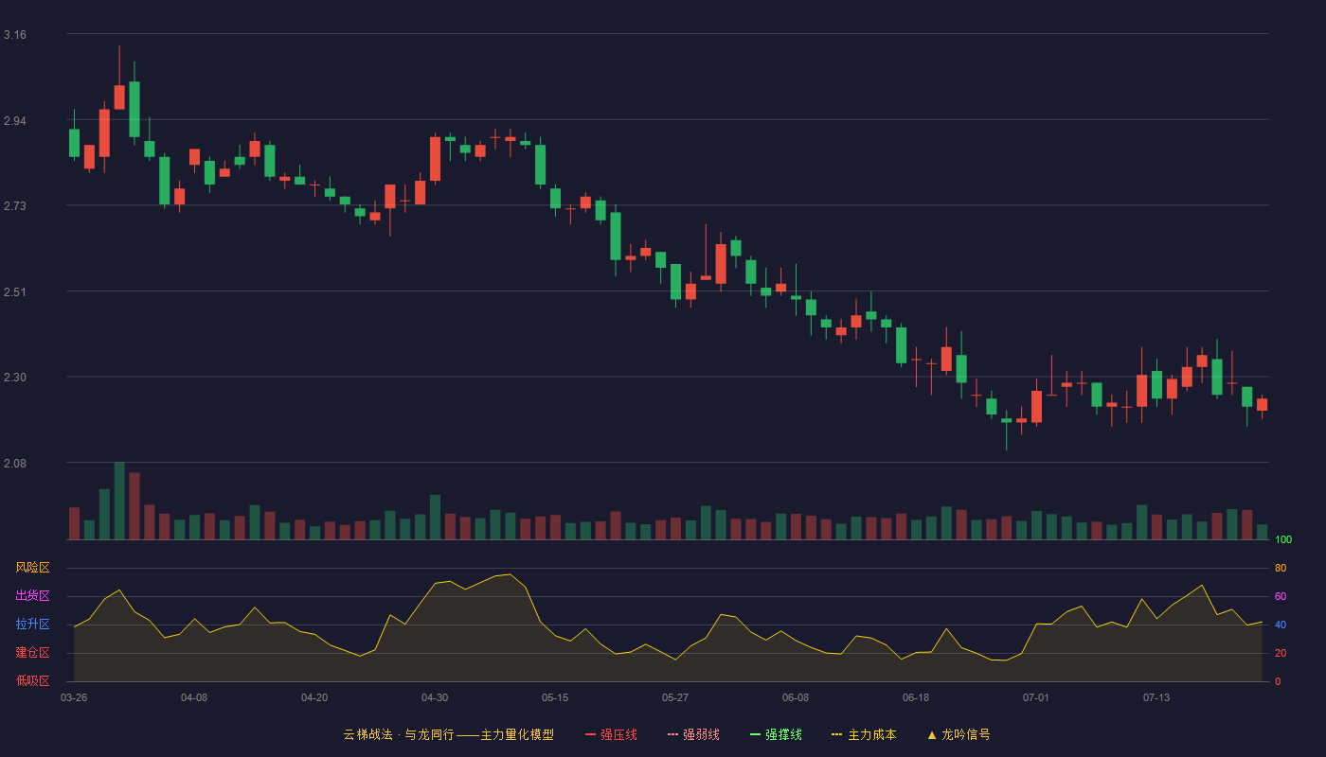Select the 风险区 zone label

(x=32, y=568)
